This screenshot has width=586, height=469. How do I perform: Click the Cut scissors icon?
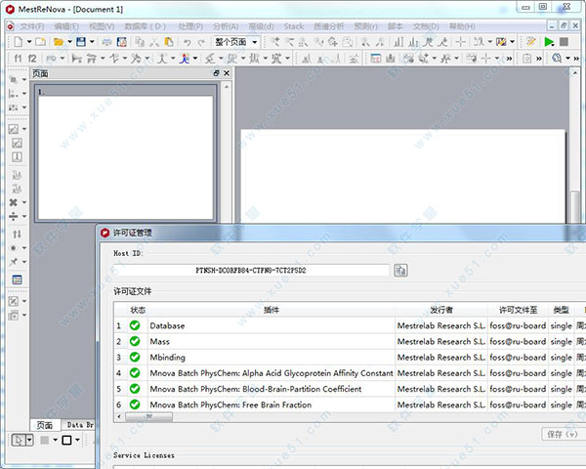154,42
